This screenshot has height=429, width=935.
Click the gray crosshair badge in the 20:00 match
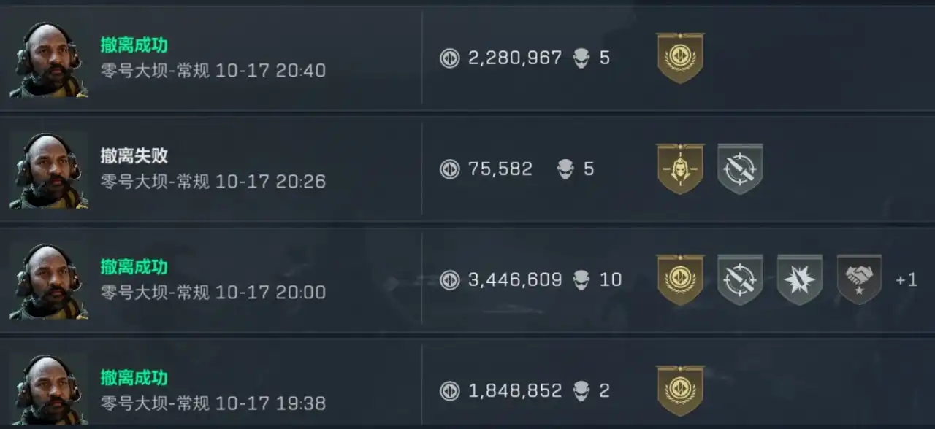pos(740,279)
